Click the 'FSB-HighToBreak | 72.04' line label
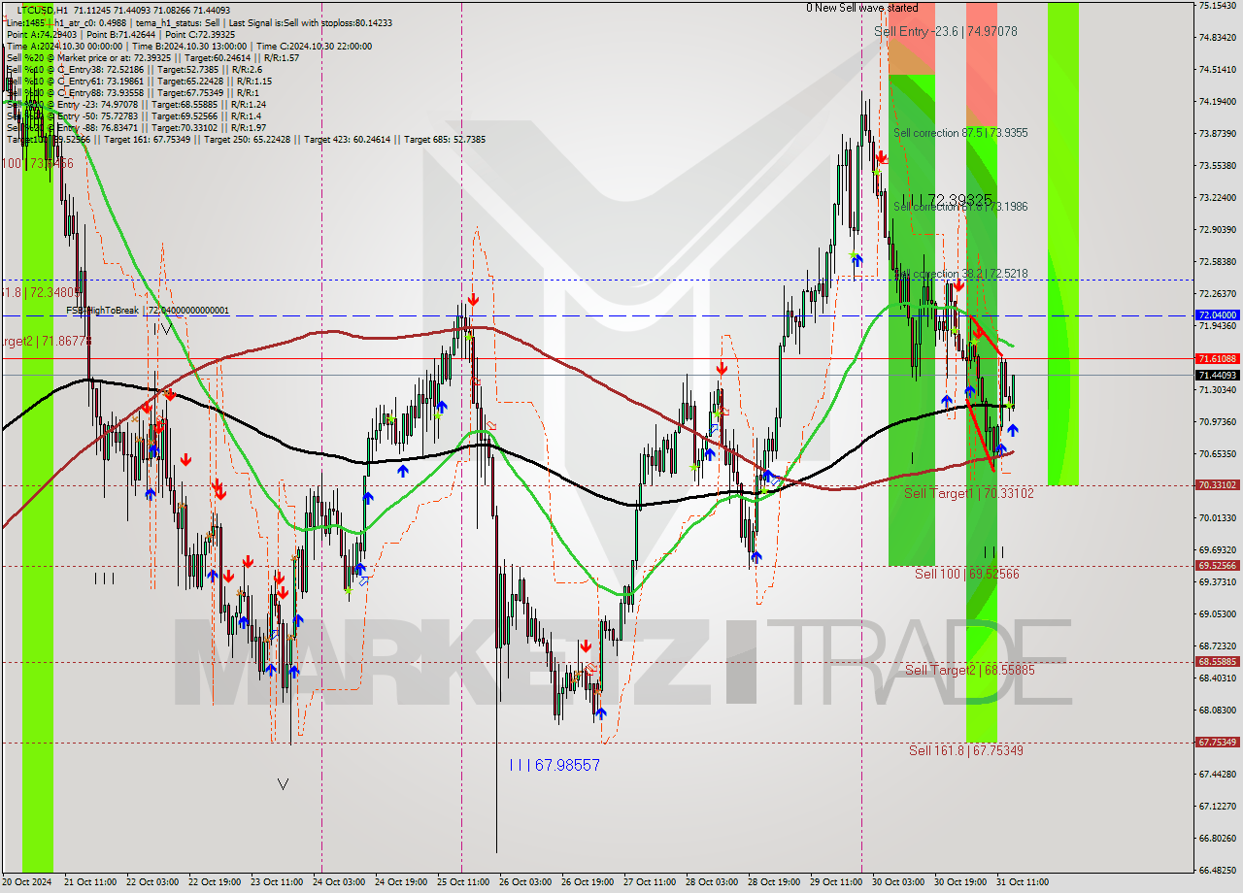Viewport: 1243px width, 893px height. pos(148,311)
